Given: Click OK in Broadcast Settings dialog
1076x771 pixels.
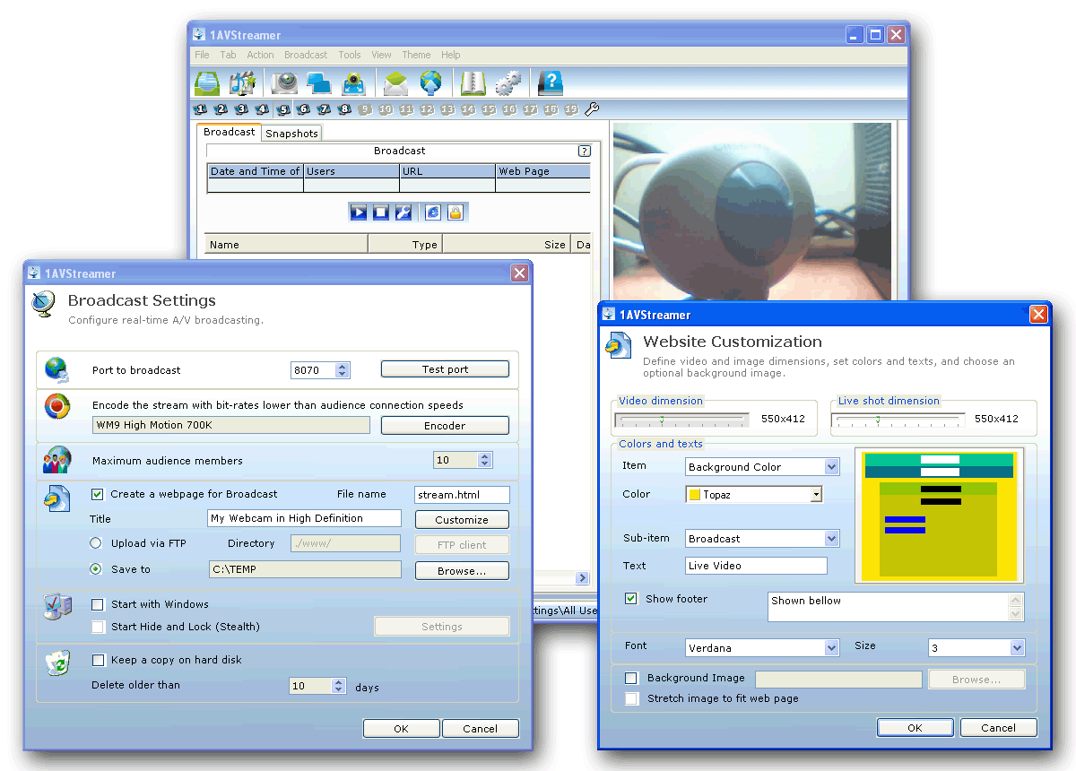Looking at the screenshot, I should click(401, 729).
